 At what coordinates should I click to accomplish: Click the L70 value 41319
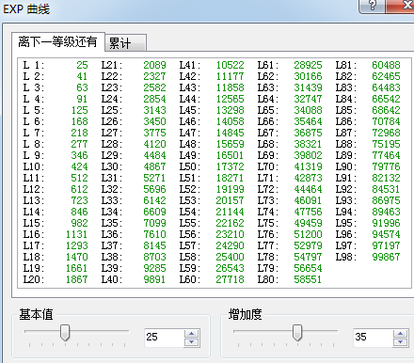[x=308, y=166]
